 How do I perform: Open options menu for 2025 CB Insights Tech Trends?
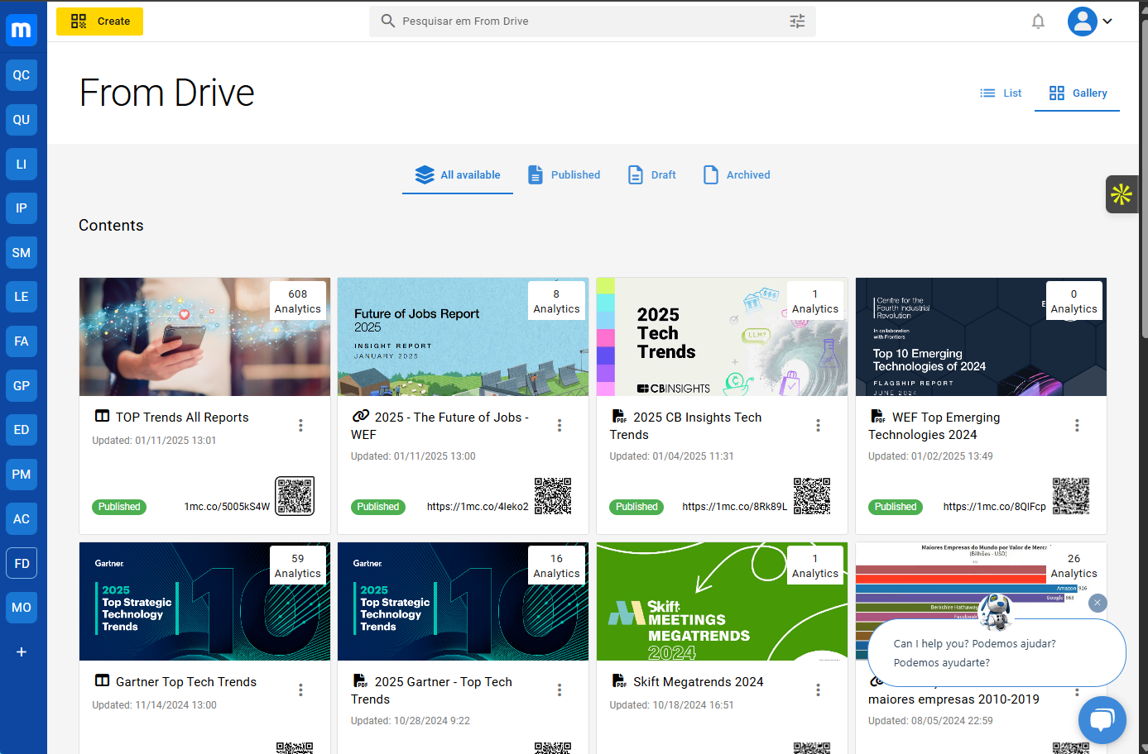pos(818,425)
